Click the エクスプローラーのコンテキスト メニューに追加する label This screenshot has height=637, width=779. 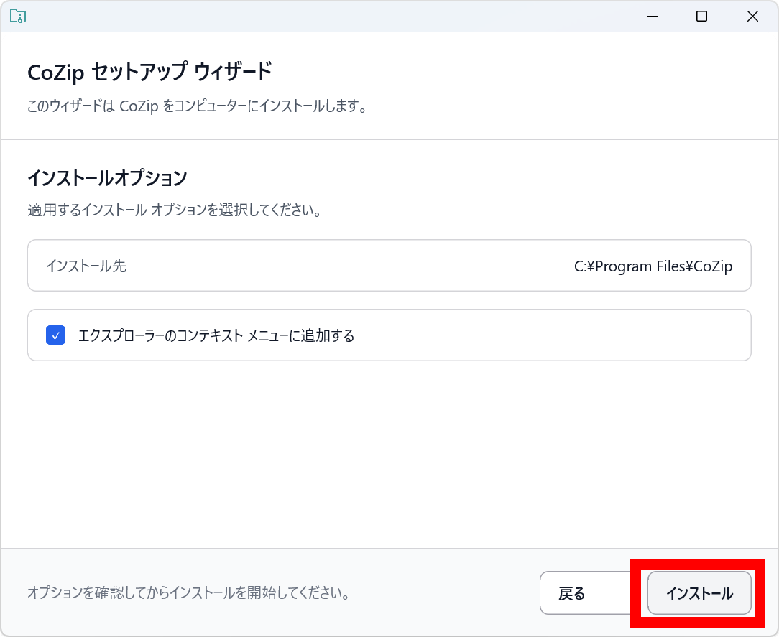216,335
